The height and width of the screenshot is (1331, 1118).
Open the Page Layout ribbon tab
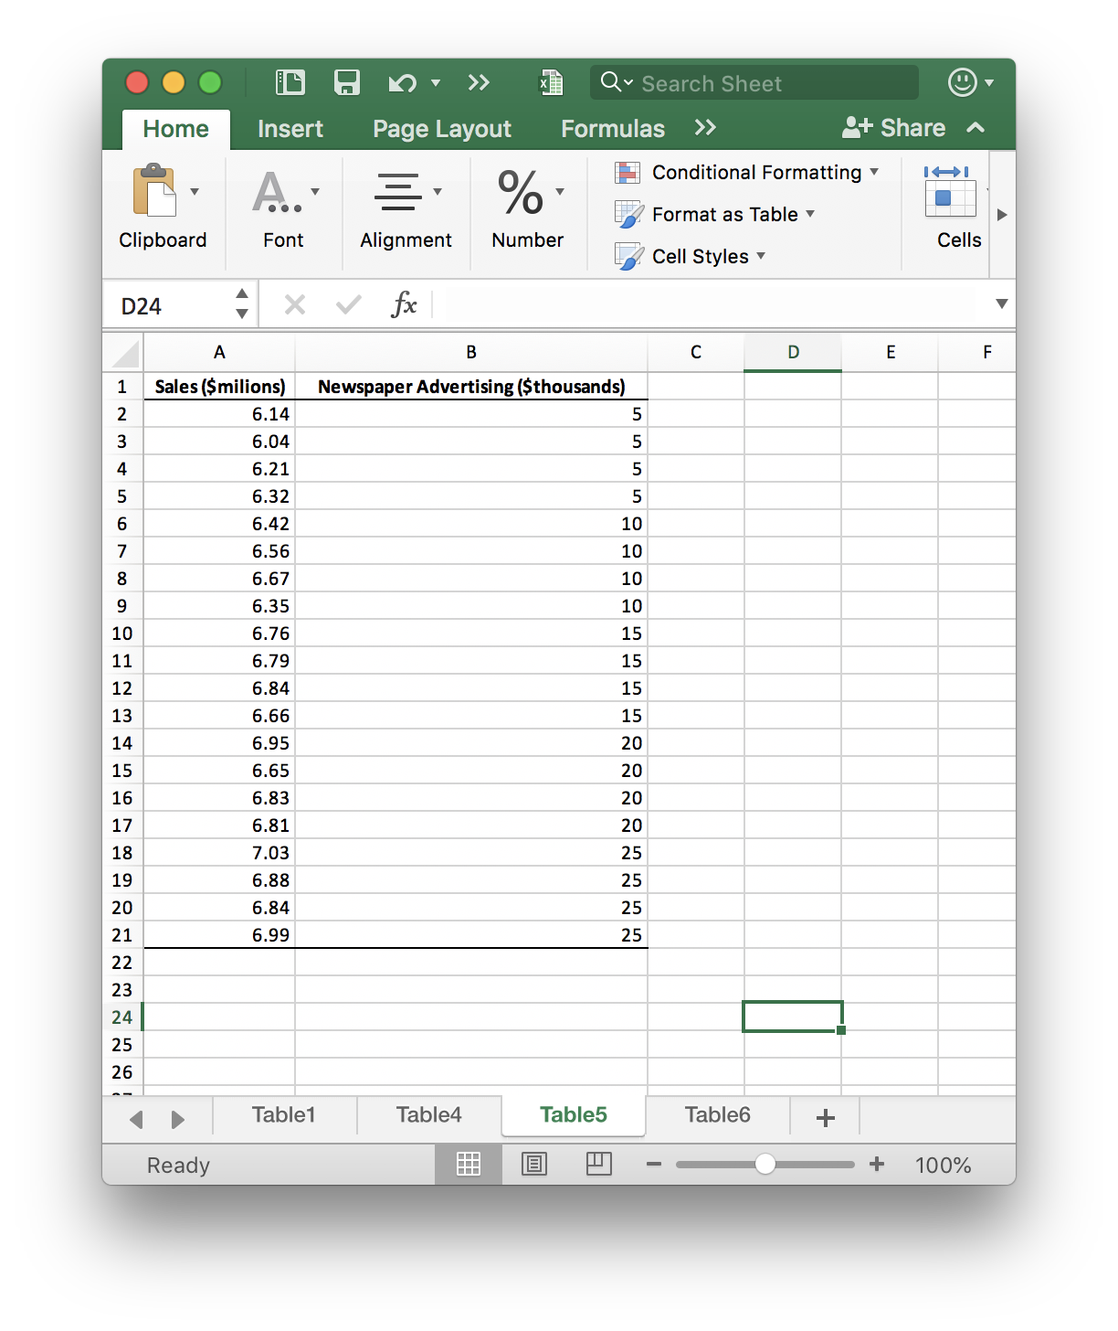442,129
